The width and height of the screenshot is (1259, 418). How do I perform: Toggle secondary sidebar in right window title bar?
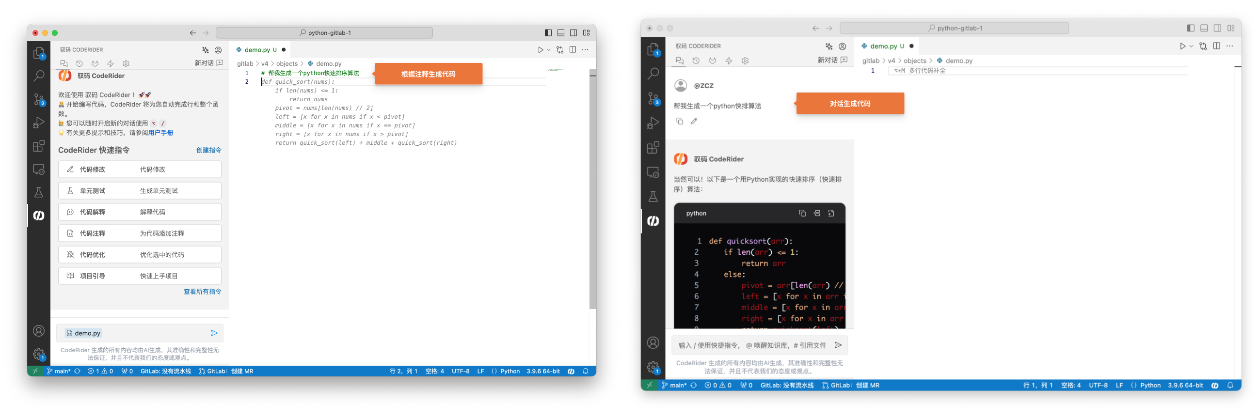pos(1217,28)
